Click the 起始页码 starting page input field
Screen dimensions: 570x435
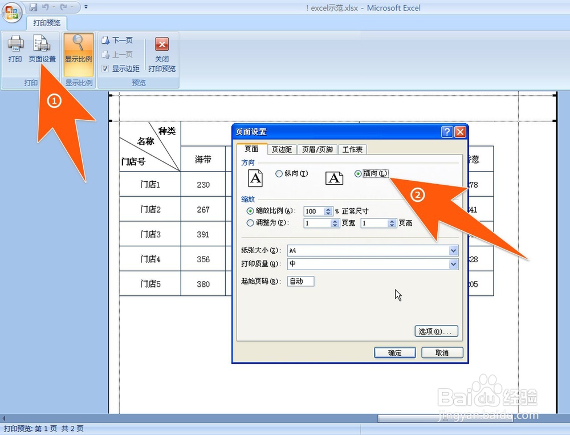coord(300,281)
